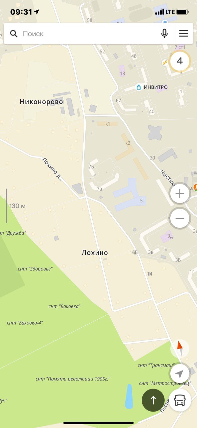The height and width of the screenshot is (428, 197).
Task: Zoom out with the minus button
Action: pyautogui.click(x=180, y=218)
